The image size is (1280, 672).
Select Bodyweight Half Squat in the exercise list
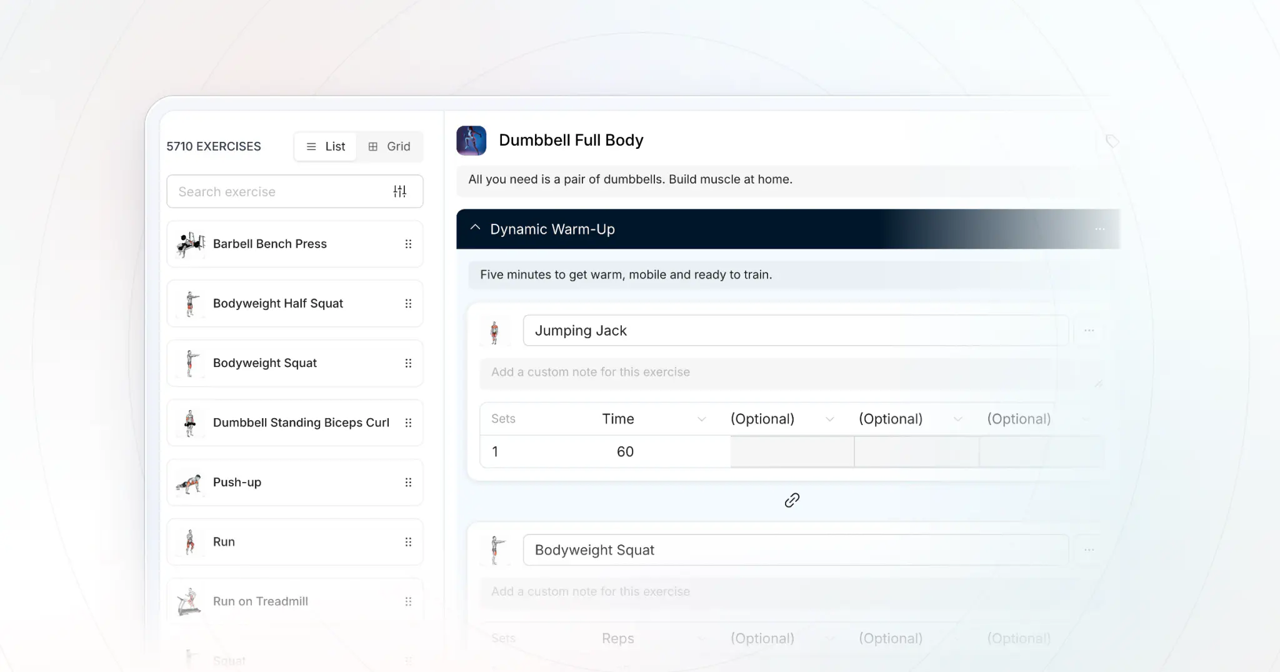[x=295, y=303]
